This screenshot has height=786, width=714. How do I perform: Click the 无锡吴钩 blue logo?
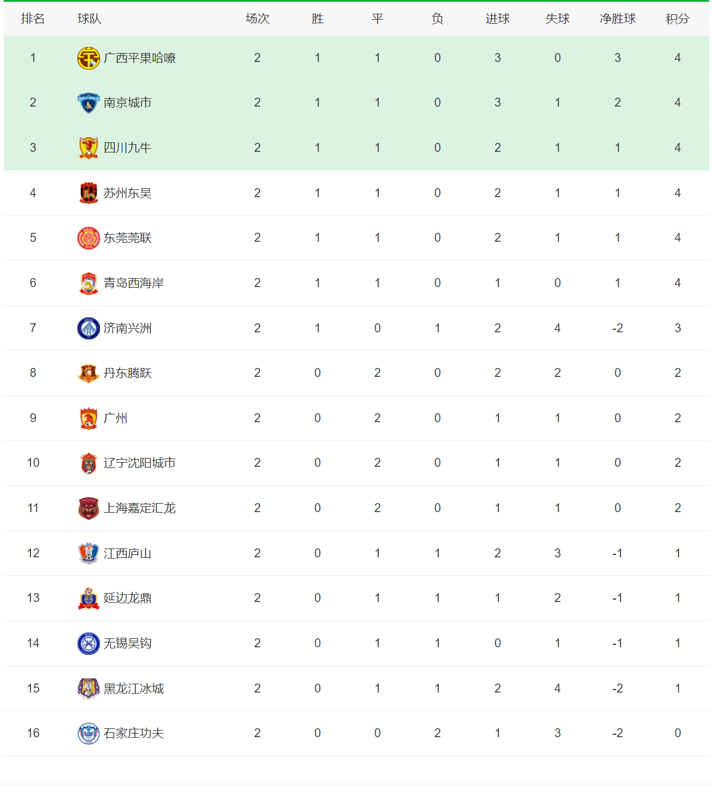[88, 644]
